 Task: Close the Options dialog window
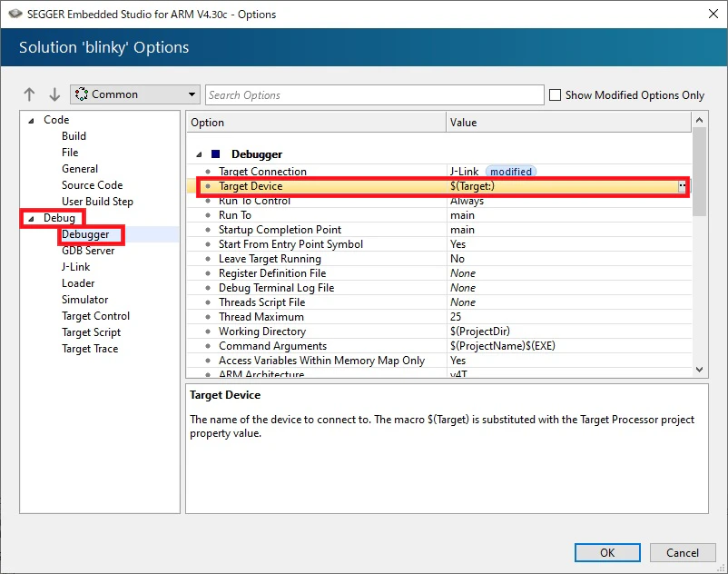click(x=713, y=14)
